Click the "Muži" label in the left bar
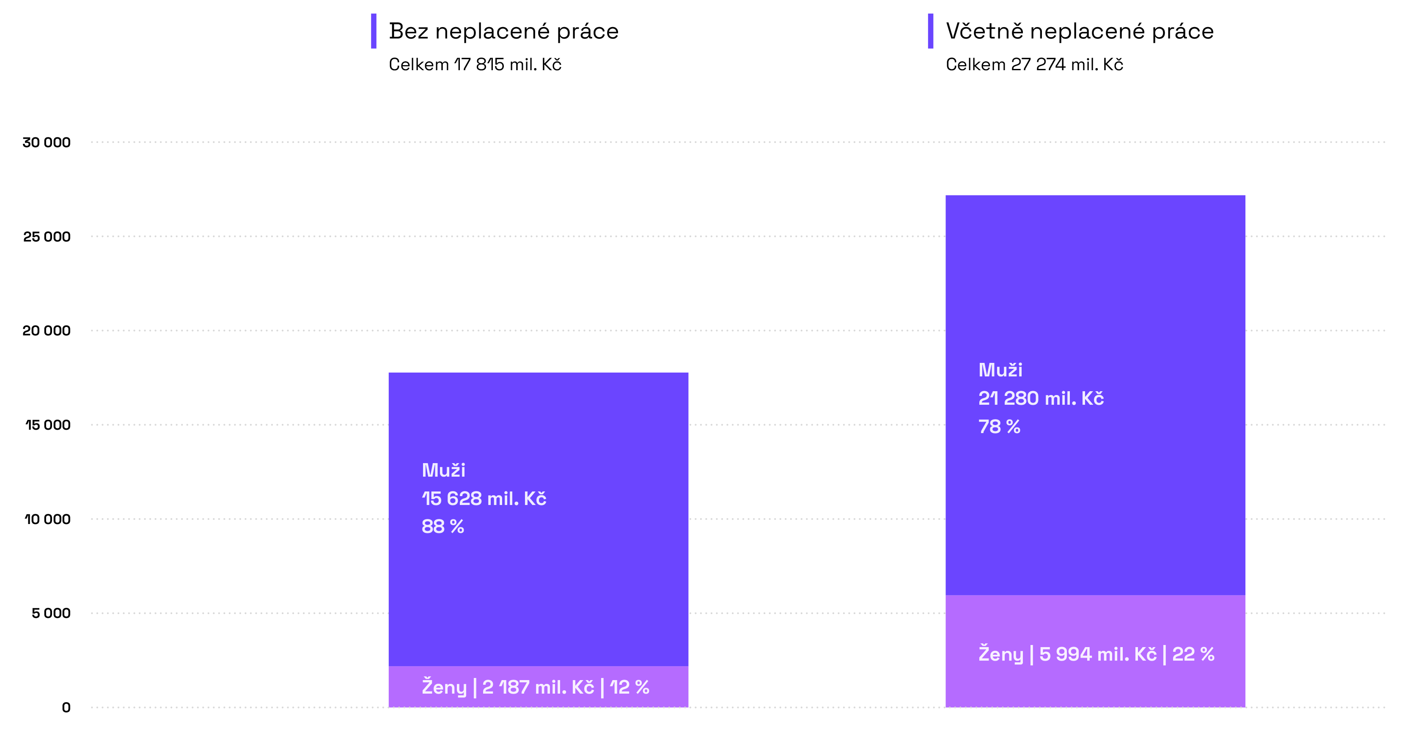The image size is (1407, 741). [x=443, y=470]
